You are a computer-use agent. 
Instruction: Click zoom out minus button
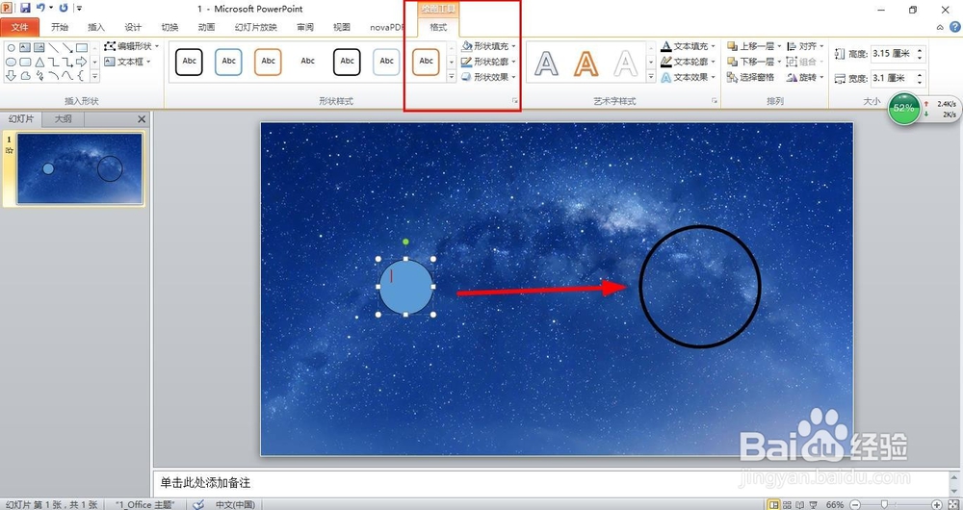(x=855, y=504)
